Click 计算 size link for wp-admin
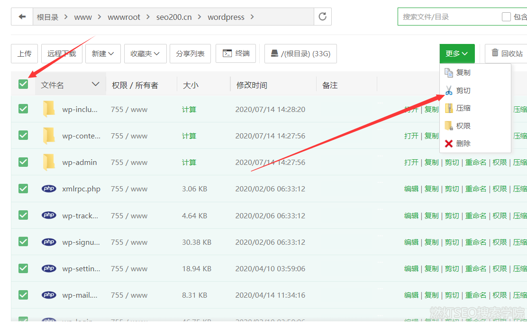 189,163
